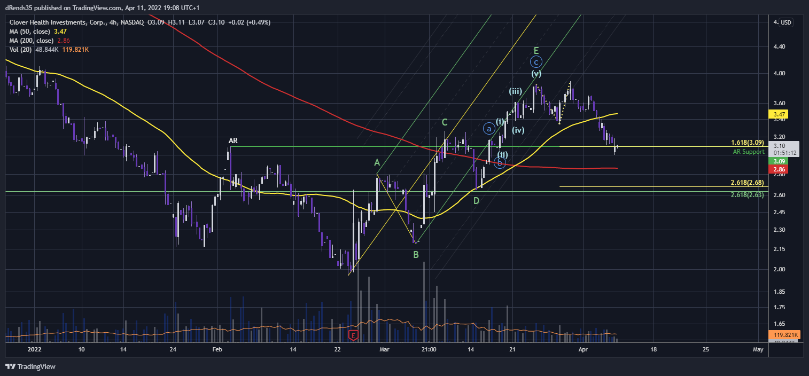This screenshot has height=376, width=809.
Task: Click the 'Apr' date axis label
Action: (584, 350)
